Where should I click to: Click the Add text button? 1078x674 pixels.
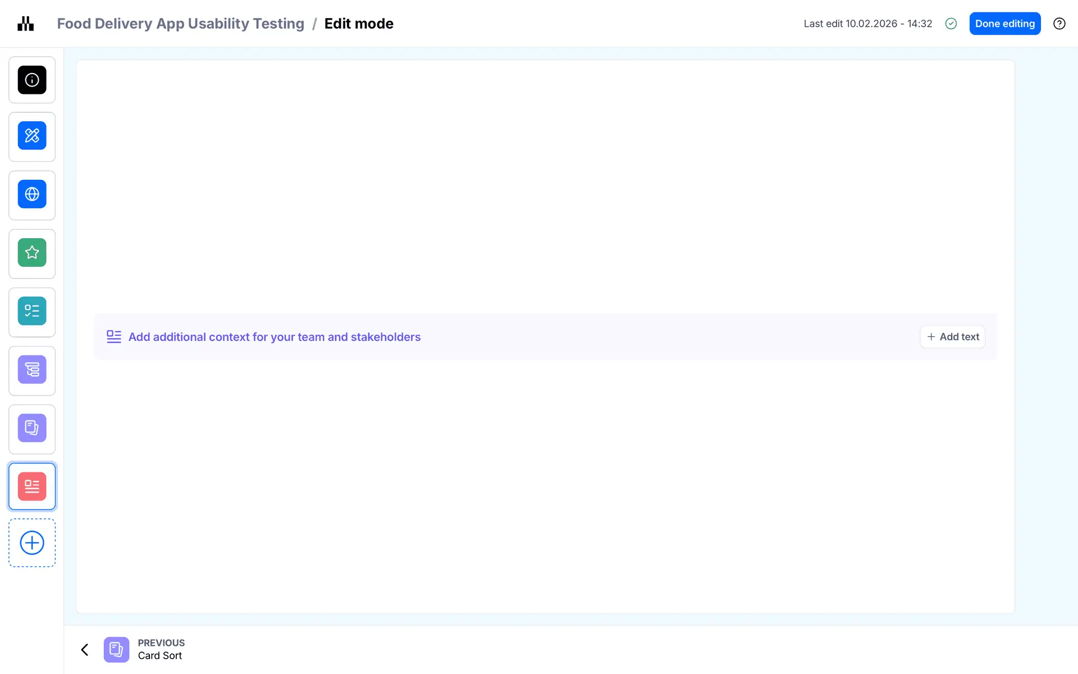pos(952,336)
